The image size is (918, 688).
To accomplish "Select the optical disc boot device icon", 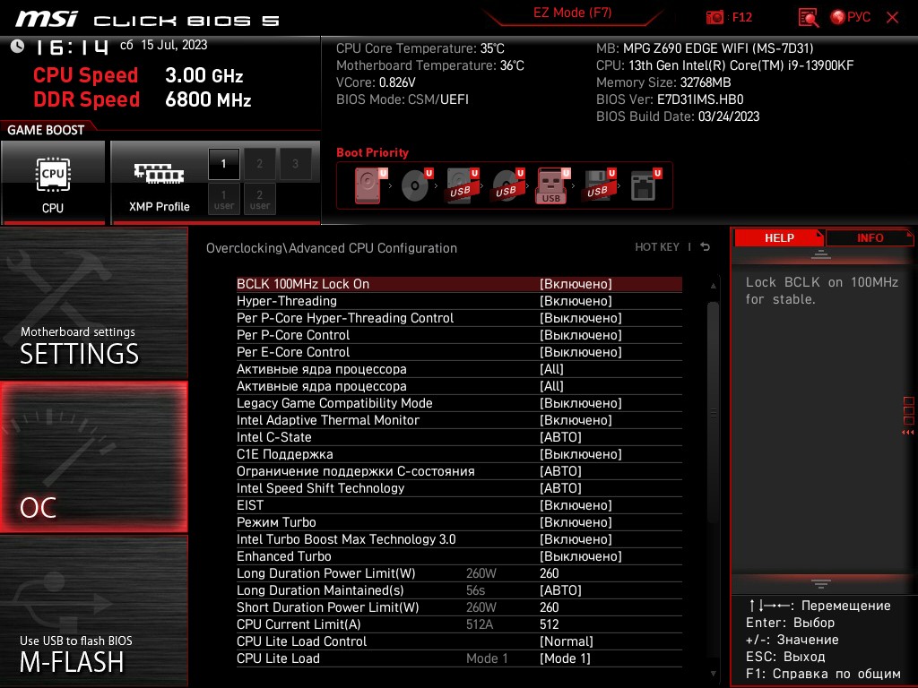I will click(x=416, y=185).
